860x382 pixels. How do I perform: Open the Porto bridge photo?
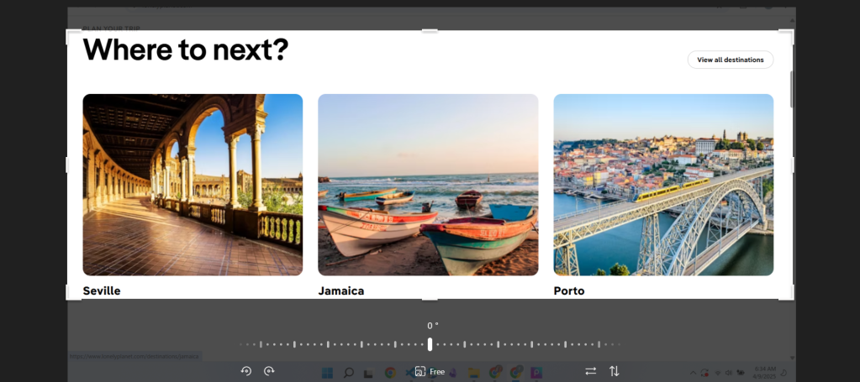[663, 185]
